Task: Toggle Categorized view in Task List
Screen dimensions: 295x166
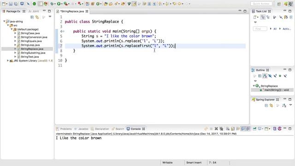Action: [x=263, y=17]
